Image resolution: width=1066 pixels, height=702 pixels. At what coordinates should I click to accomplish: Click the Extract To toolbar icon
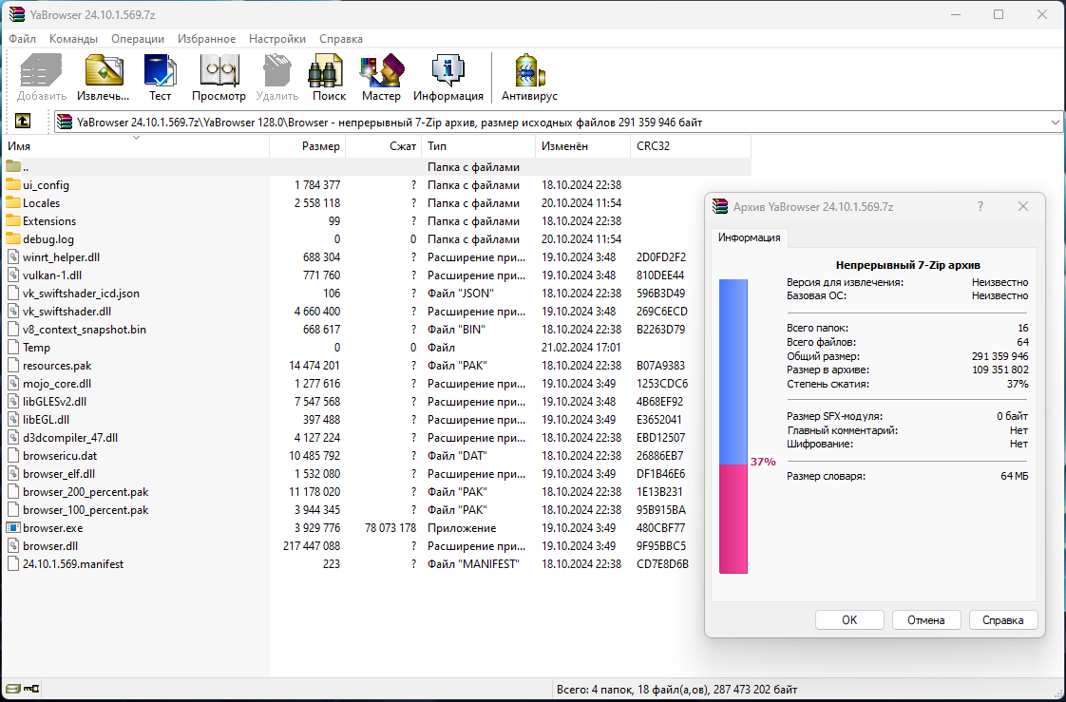(x=103, y=77)
